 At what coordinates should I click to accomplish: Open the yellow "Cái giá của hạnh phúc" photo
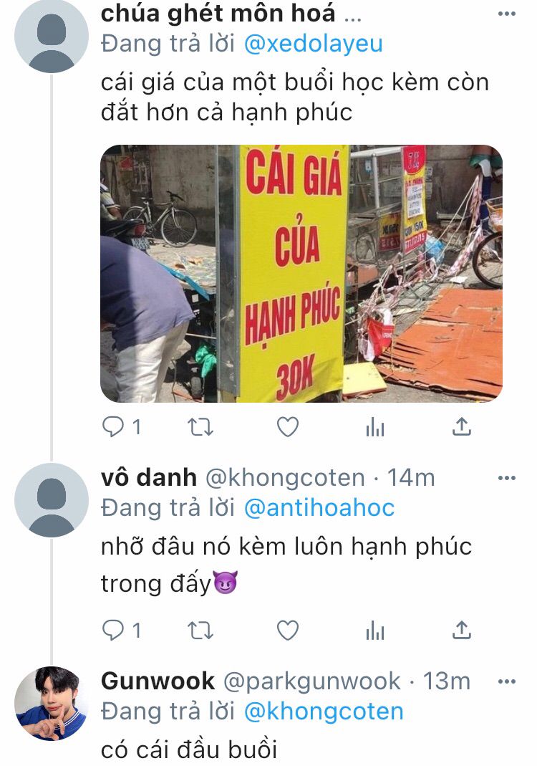(301, 274)
